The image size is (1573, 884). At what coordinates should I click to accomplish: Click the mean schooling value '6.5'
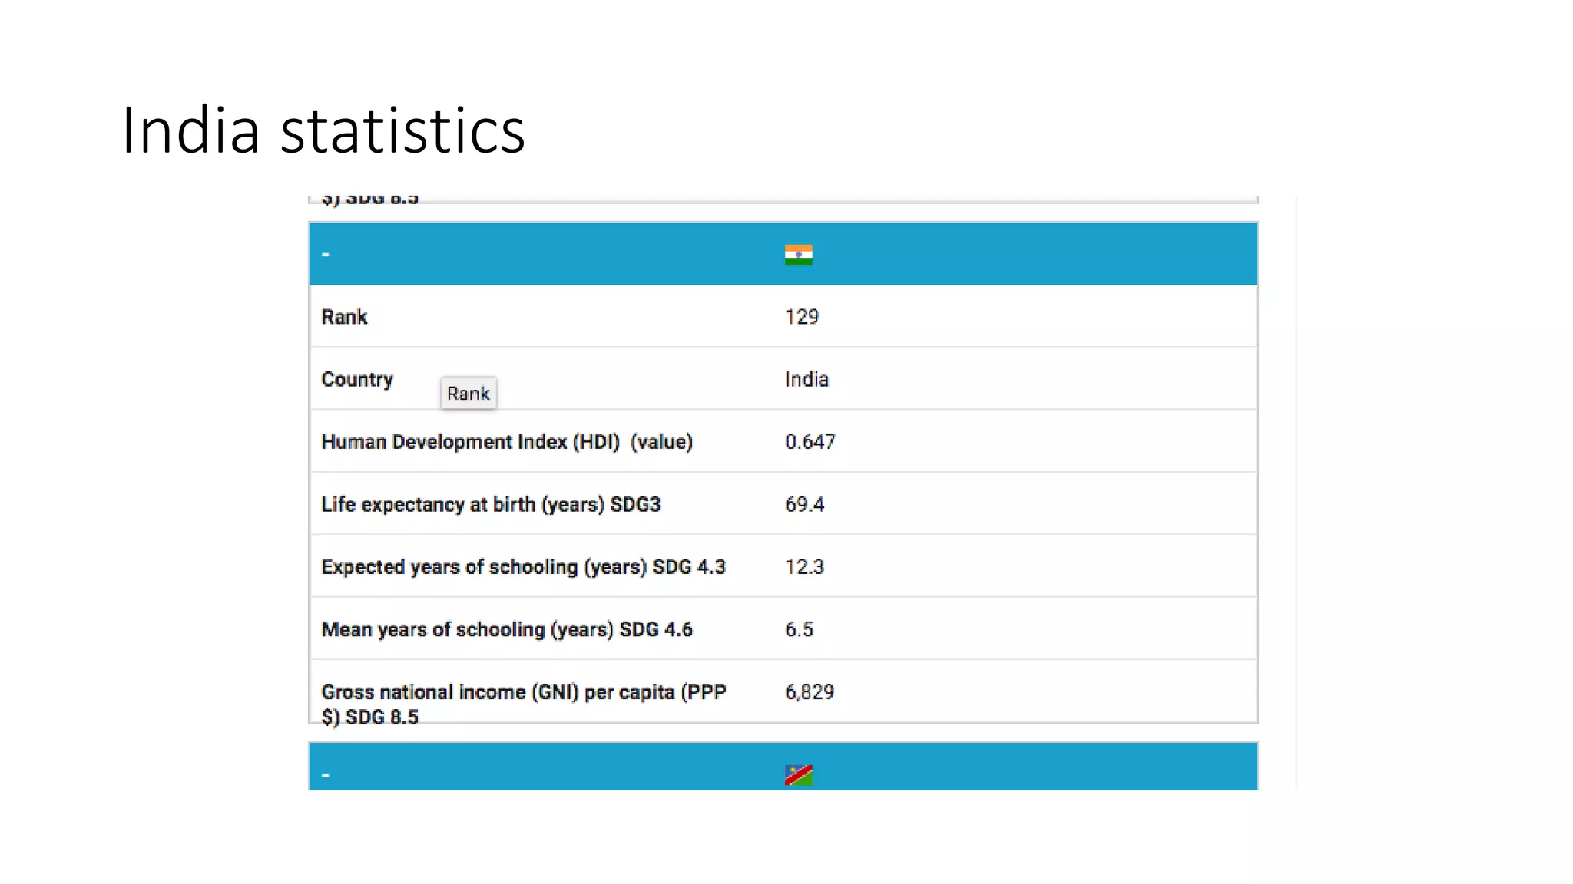tap(799, 629)
